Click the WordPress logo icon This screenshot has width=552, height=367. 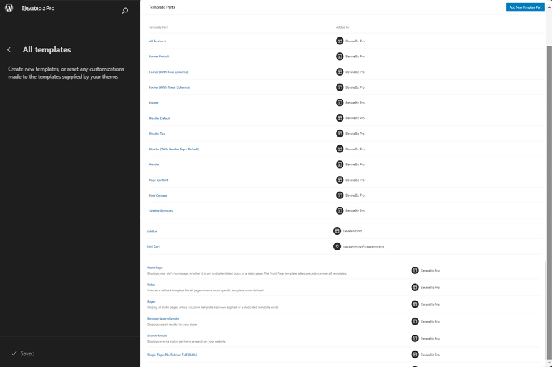point(9,8)
